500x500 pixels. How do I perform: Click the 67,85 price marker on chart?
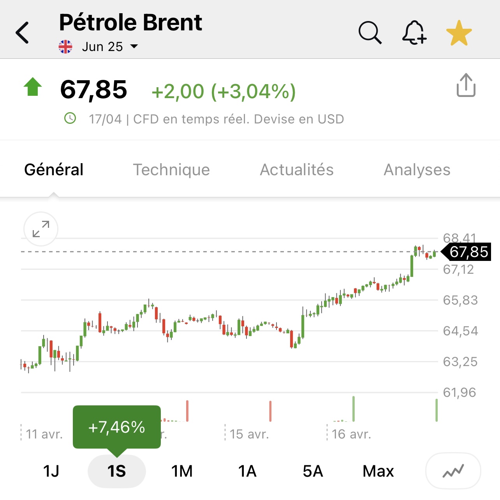tap(466, 252)
